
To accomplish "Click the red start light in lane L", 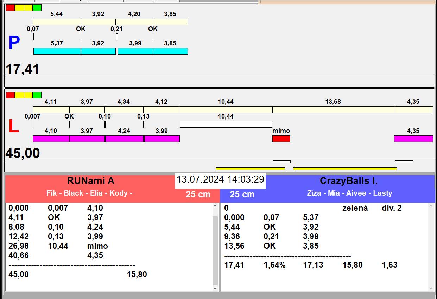I will [x=11, y=95].
